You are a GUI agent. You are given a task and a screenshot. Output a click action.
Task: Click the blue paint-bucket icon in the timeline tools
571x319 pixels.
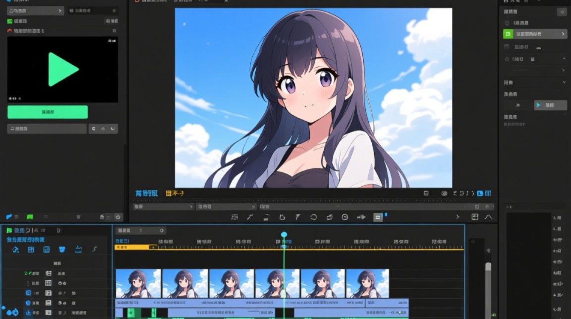(x=16, y=250)
